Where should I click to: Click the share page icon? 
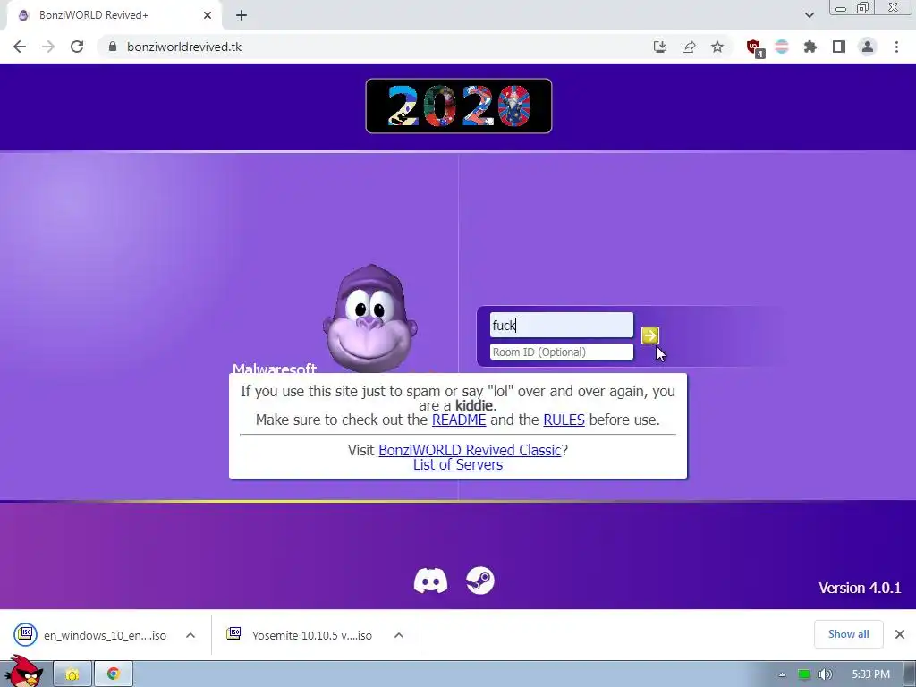click(689, 47)
